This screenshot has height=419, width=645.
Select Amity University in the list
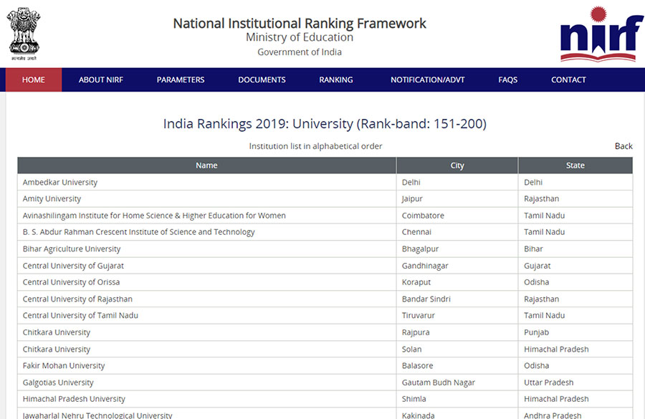pos(52,198)
